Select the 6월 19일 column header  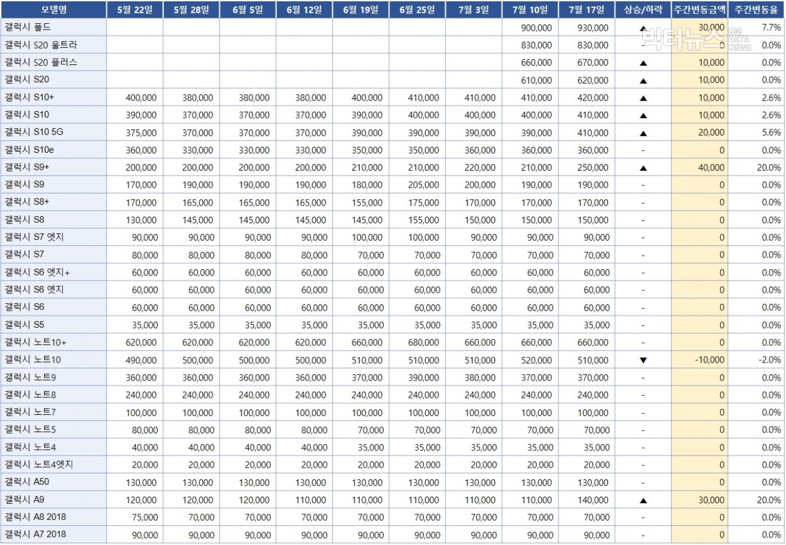pyautogui.click(x=361, y=10)
